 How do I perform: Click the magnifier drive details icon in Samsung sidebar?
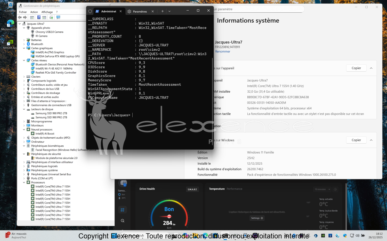tap(123, 221)
